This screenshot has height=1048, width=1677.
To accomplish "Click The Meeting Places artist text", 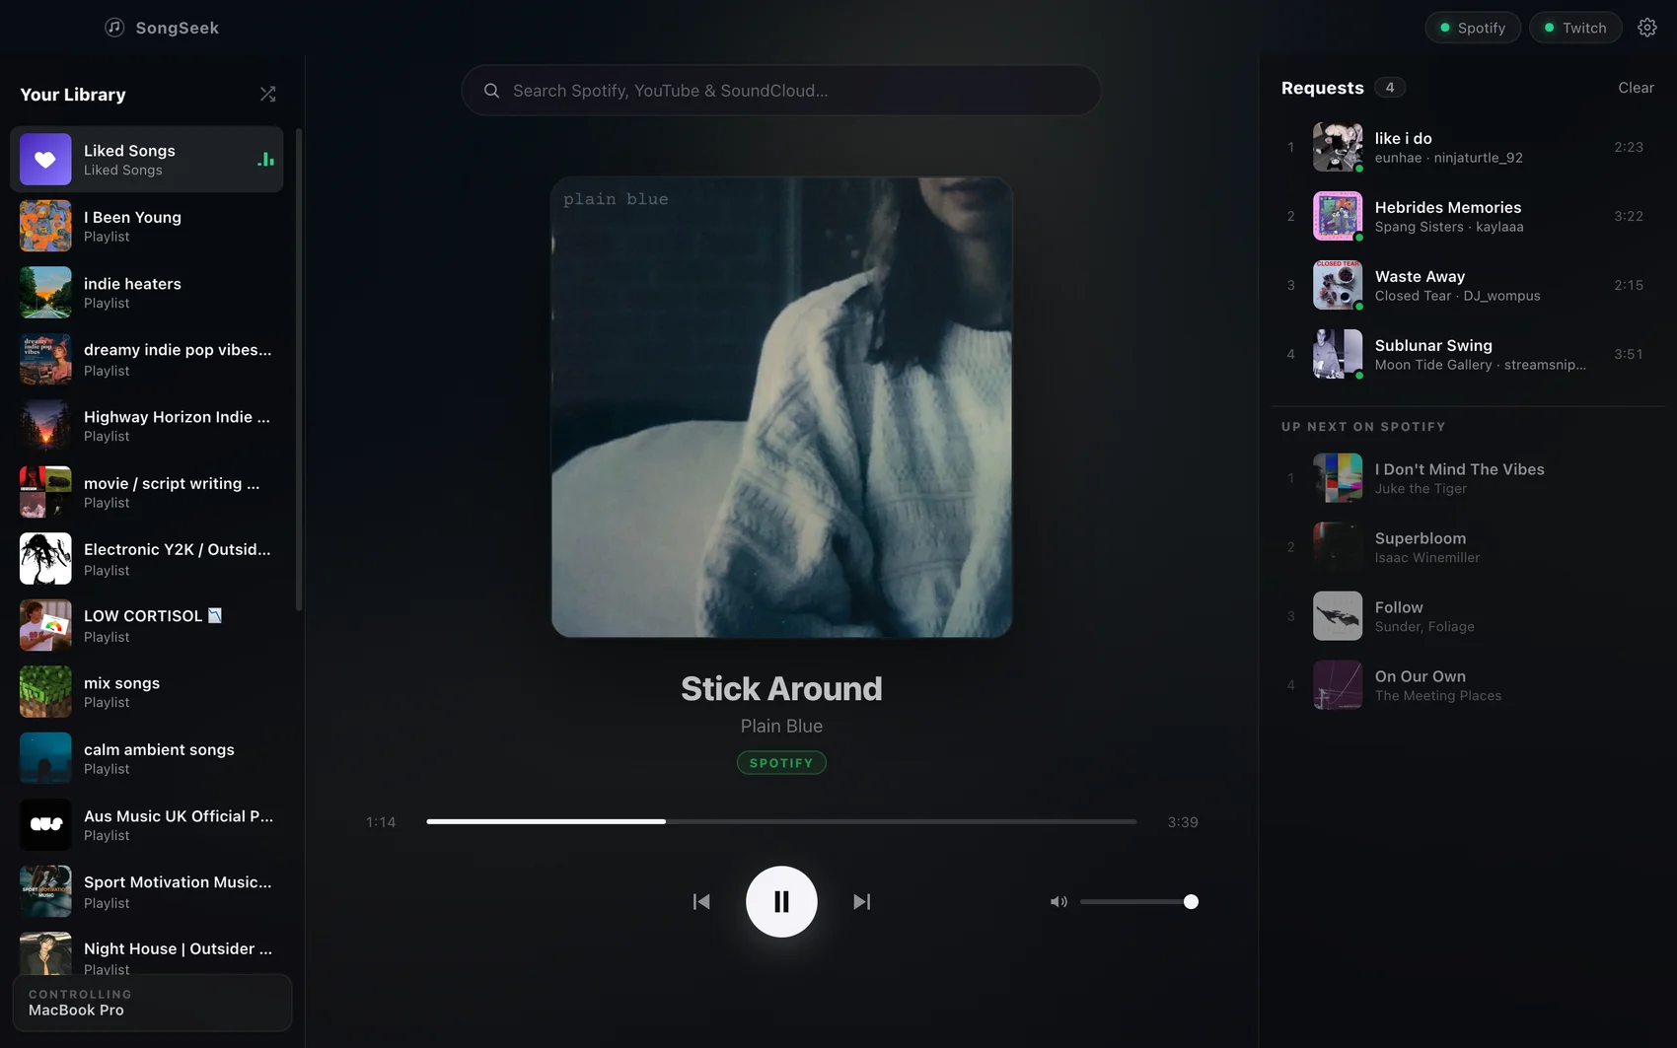I will coord(1438,696).
